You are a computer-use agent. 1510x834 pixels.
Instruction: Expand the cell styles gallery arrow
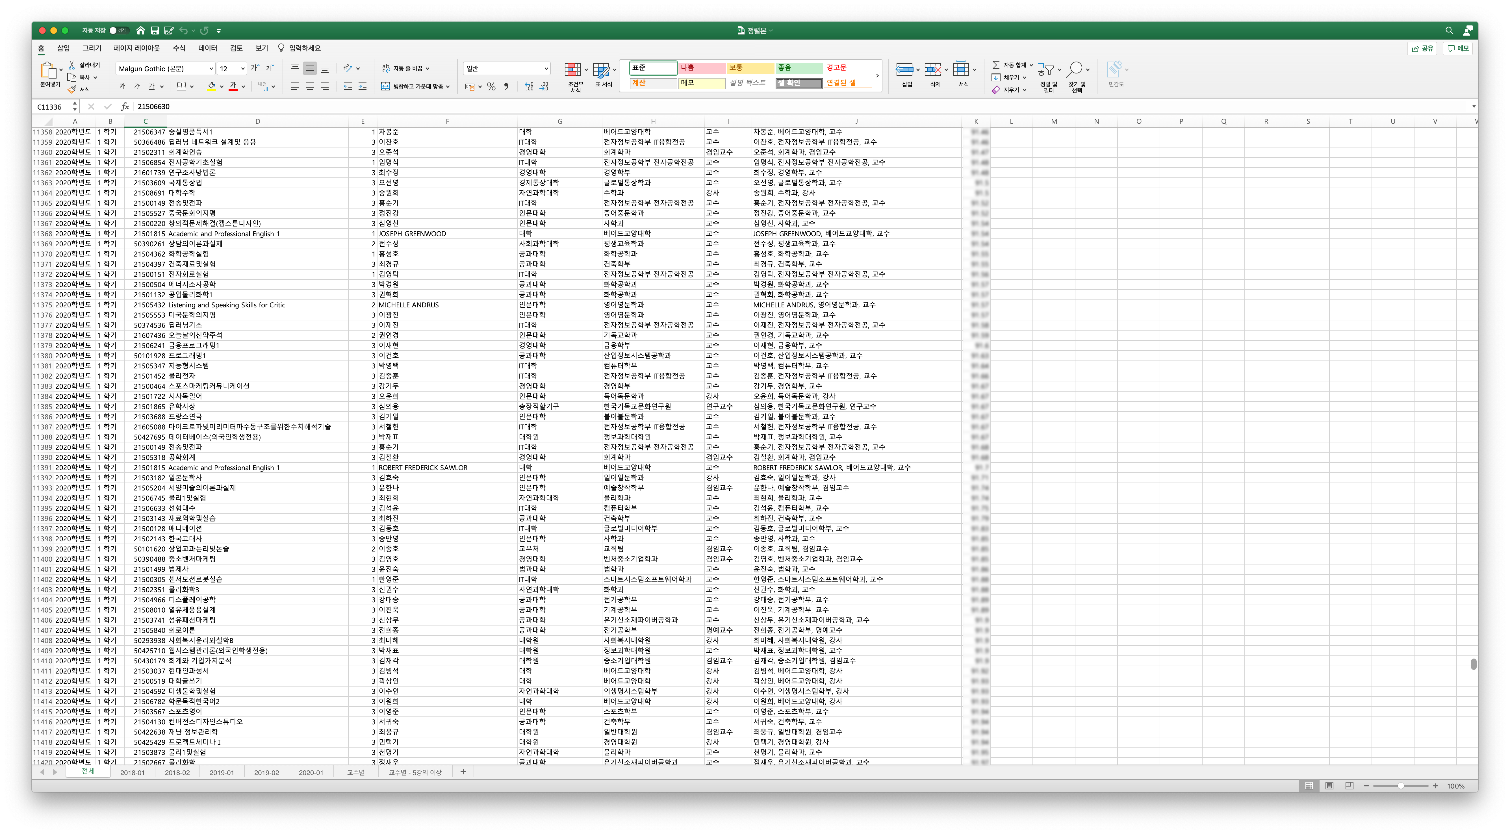point(878,76)
